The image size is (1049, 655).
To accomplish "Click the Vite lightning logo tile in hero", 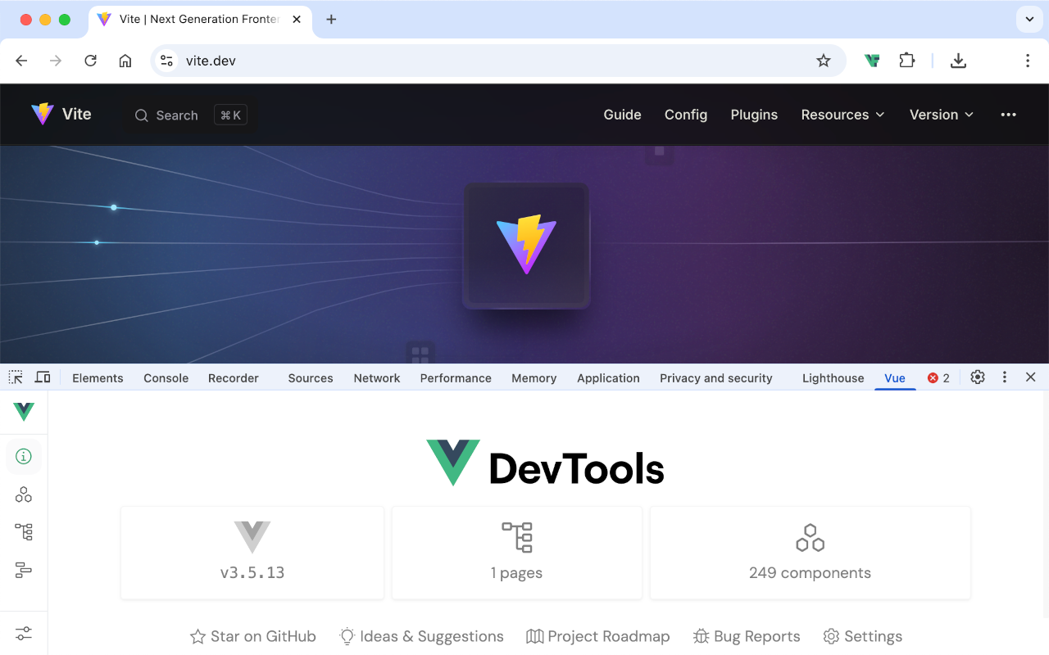I will pos(526,246).
